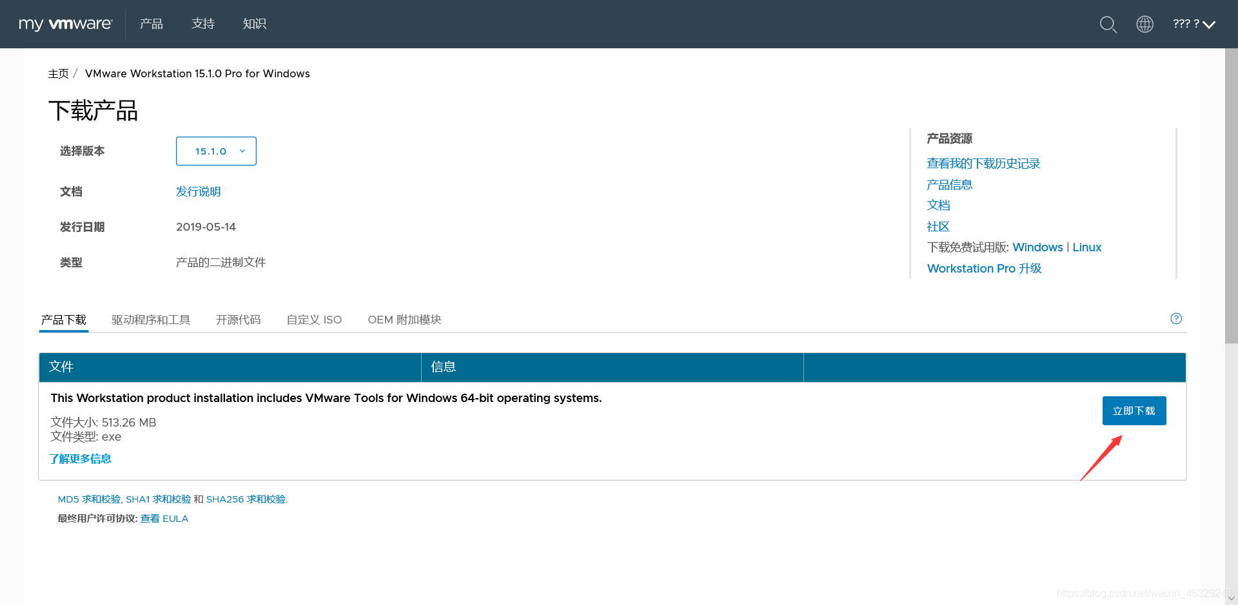Click the scrollbar down arrow

pos(1231,598)
